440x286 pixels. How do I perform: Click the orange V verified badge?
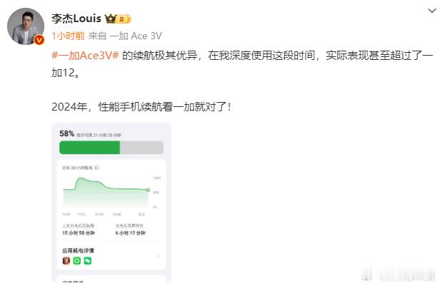39,40
